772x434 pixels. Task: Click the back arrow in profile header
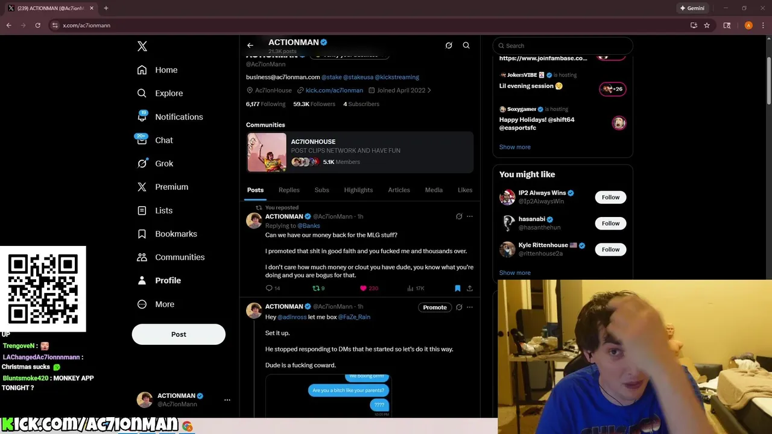pyautogui.click(x=250, y=45)
